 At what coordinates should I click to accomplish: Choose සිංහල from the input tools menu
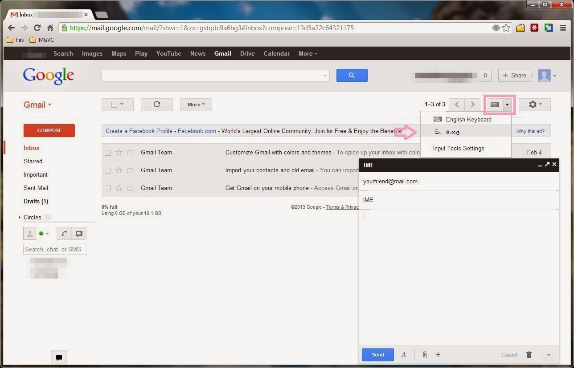pyautogui.click(x=452, y=132)
